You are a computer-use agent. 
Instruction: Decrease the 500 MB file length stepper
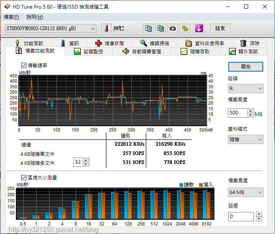point(251,115)
